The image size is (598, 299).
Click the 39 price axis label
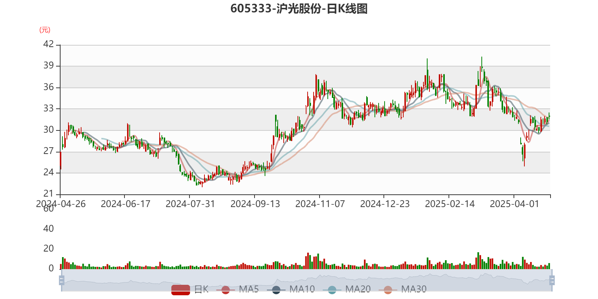pos(49,65)
